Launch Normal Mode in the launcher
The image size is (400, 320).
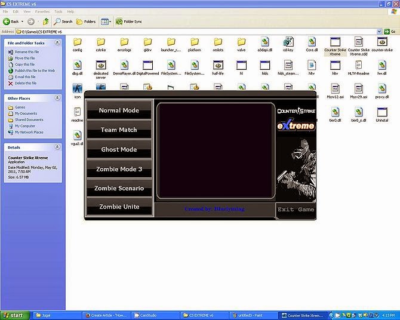[119, 110]
